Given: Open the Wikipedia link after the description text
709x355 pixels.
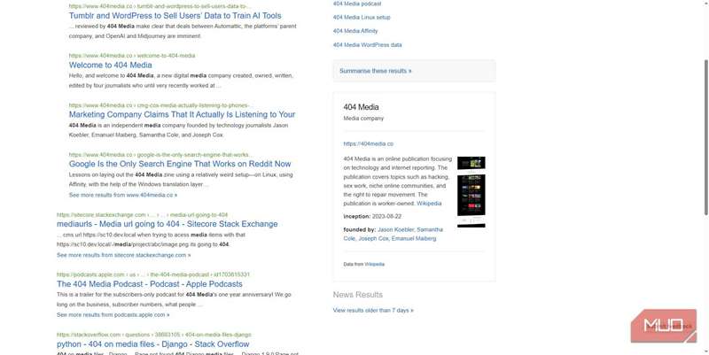Looking at the screenshot, I should [x=429, y=204].
